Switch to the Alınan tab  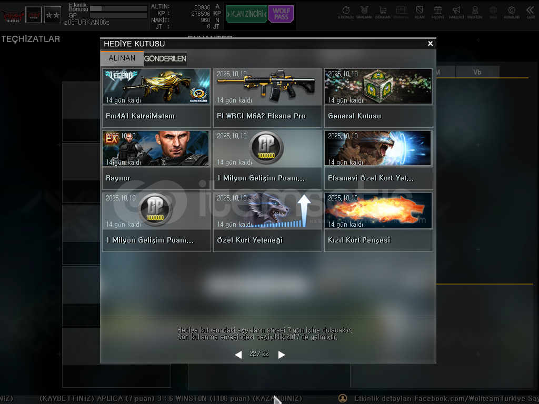pos(122,58)
